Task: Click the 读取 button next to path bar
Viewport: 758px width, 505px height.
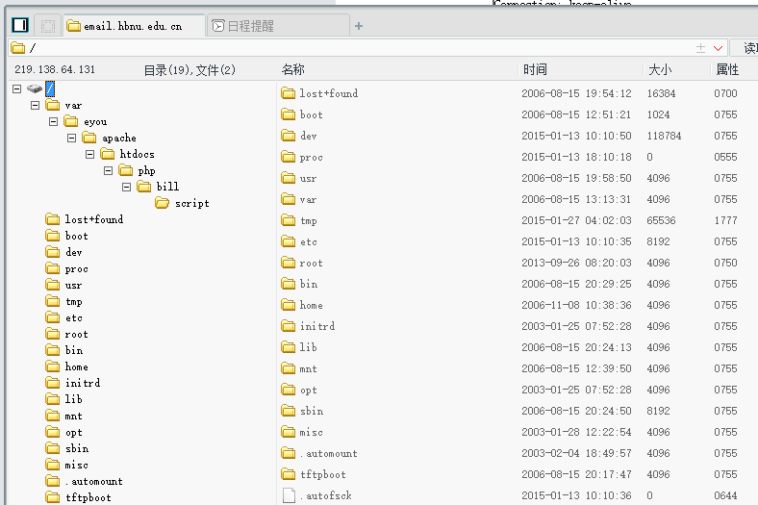Action: (x=745, y=48)
